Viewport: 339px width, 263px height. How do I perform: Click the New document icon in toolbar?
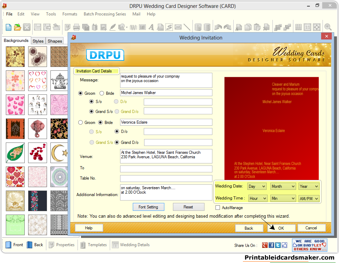coord(9,27)
